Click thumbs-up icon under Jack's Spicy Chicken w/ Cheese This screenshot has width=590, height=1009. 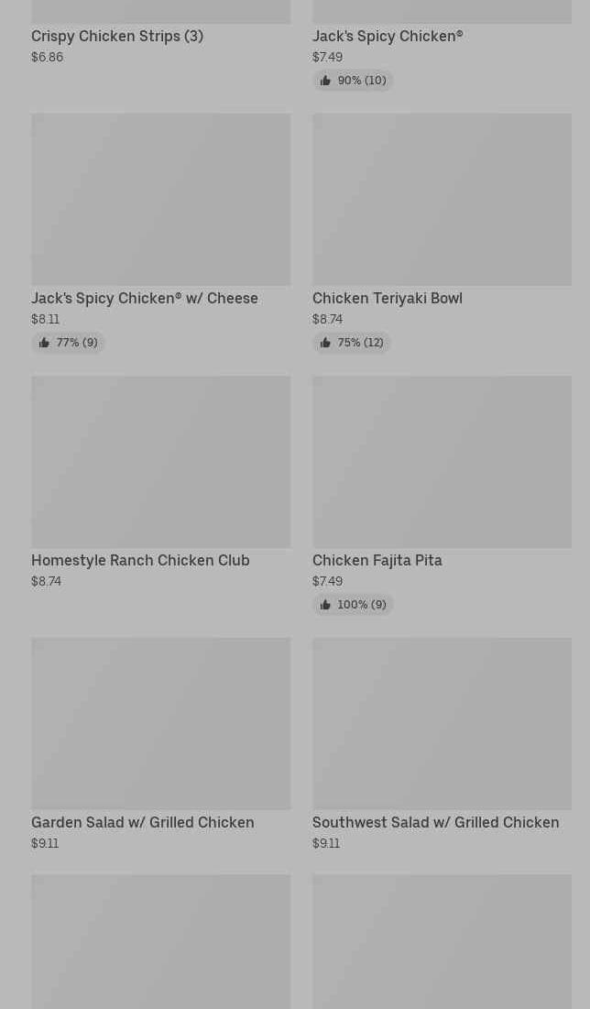44,343
